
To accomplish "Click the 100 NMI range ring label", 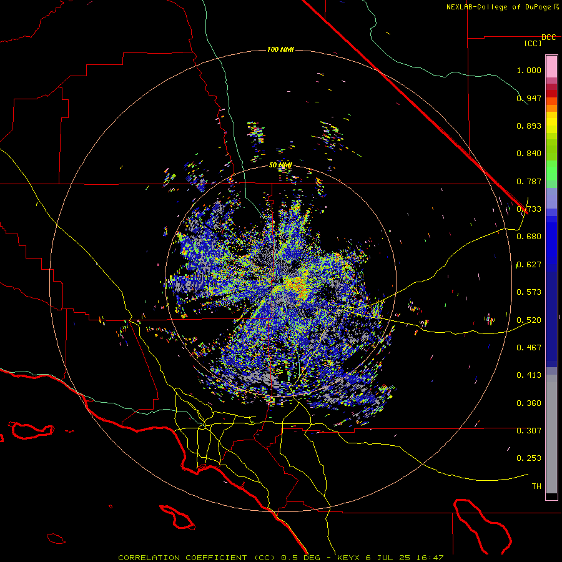I will [x=280, y=49].
